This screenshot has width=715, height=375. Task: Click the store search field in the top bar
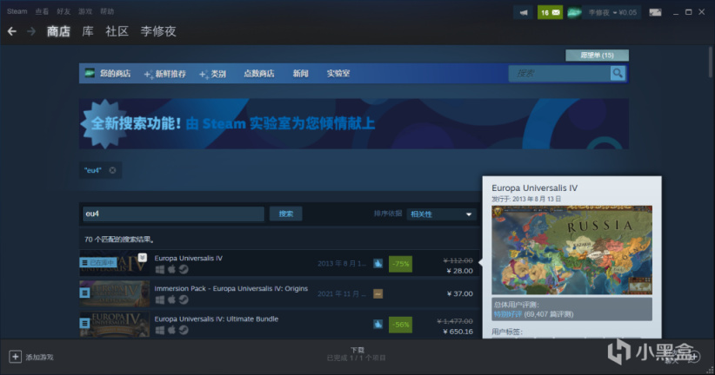[x=560, y=73]
